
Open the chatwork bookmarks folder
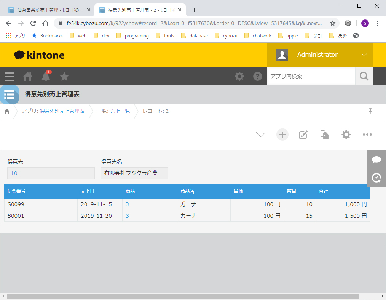click(x=258, y=36)
